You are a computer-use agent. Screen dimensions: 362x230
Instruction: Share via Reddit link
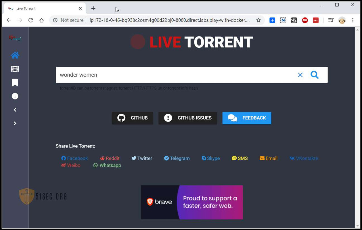pyautogui.click(x=110, y=158)
